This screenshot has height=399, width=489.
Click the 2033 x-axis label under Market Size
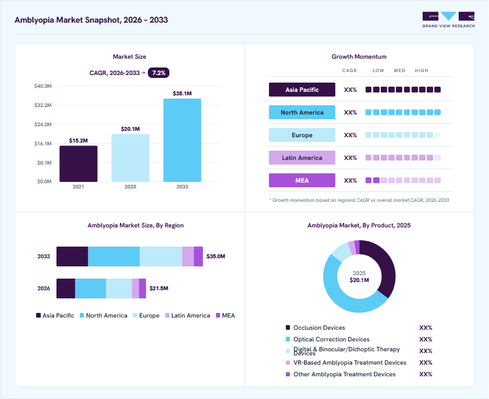[x=182, y=187]
